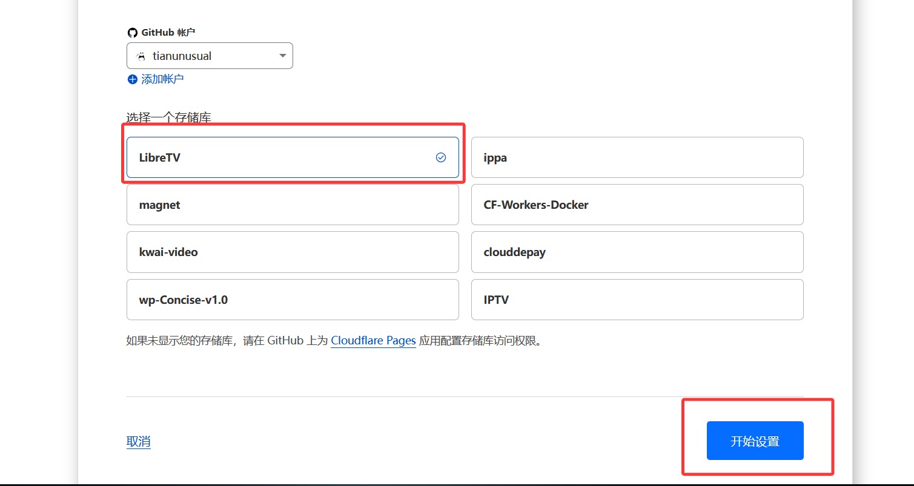Pick the kwai-video repository
Viewport: 914px width, 486px height.
point(293,252)
